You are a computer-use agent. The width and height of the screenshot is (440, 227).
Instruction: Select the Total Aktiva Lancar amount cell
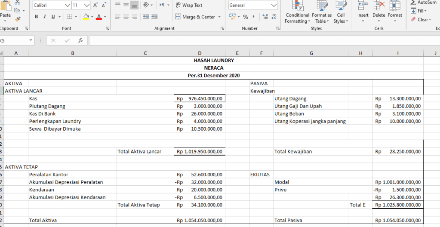199,151
